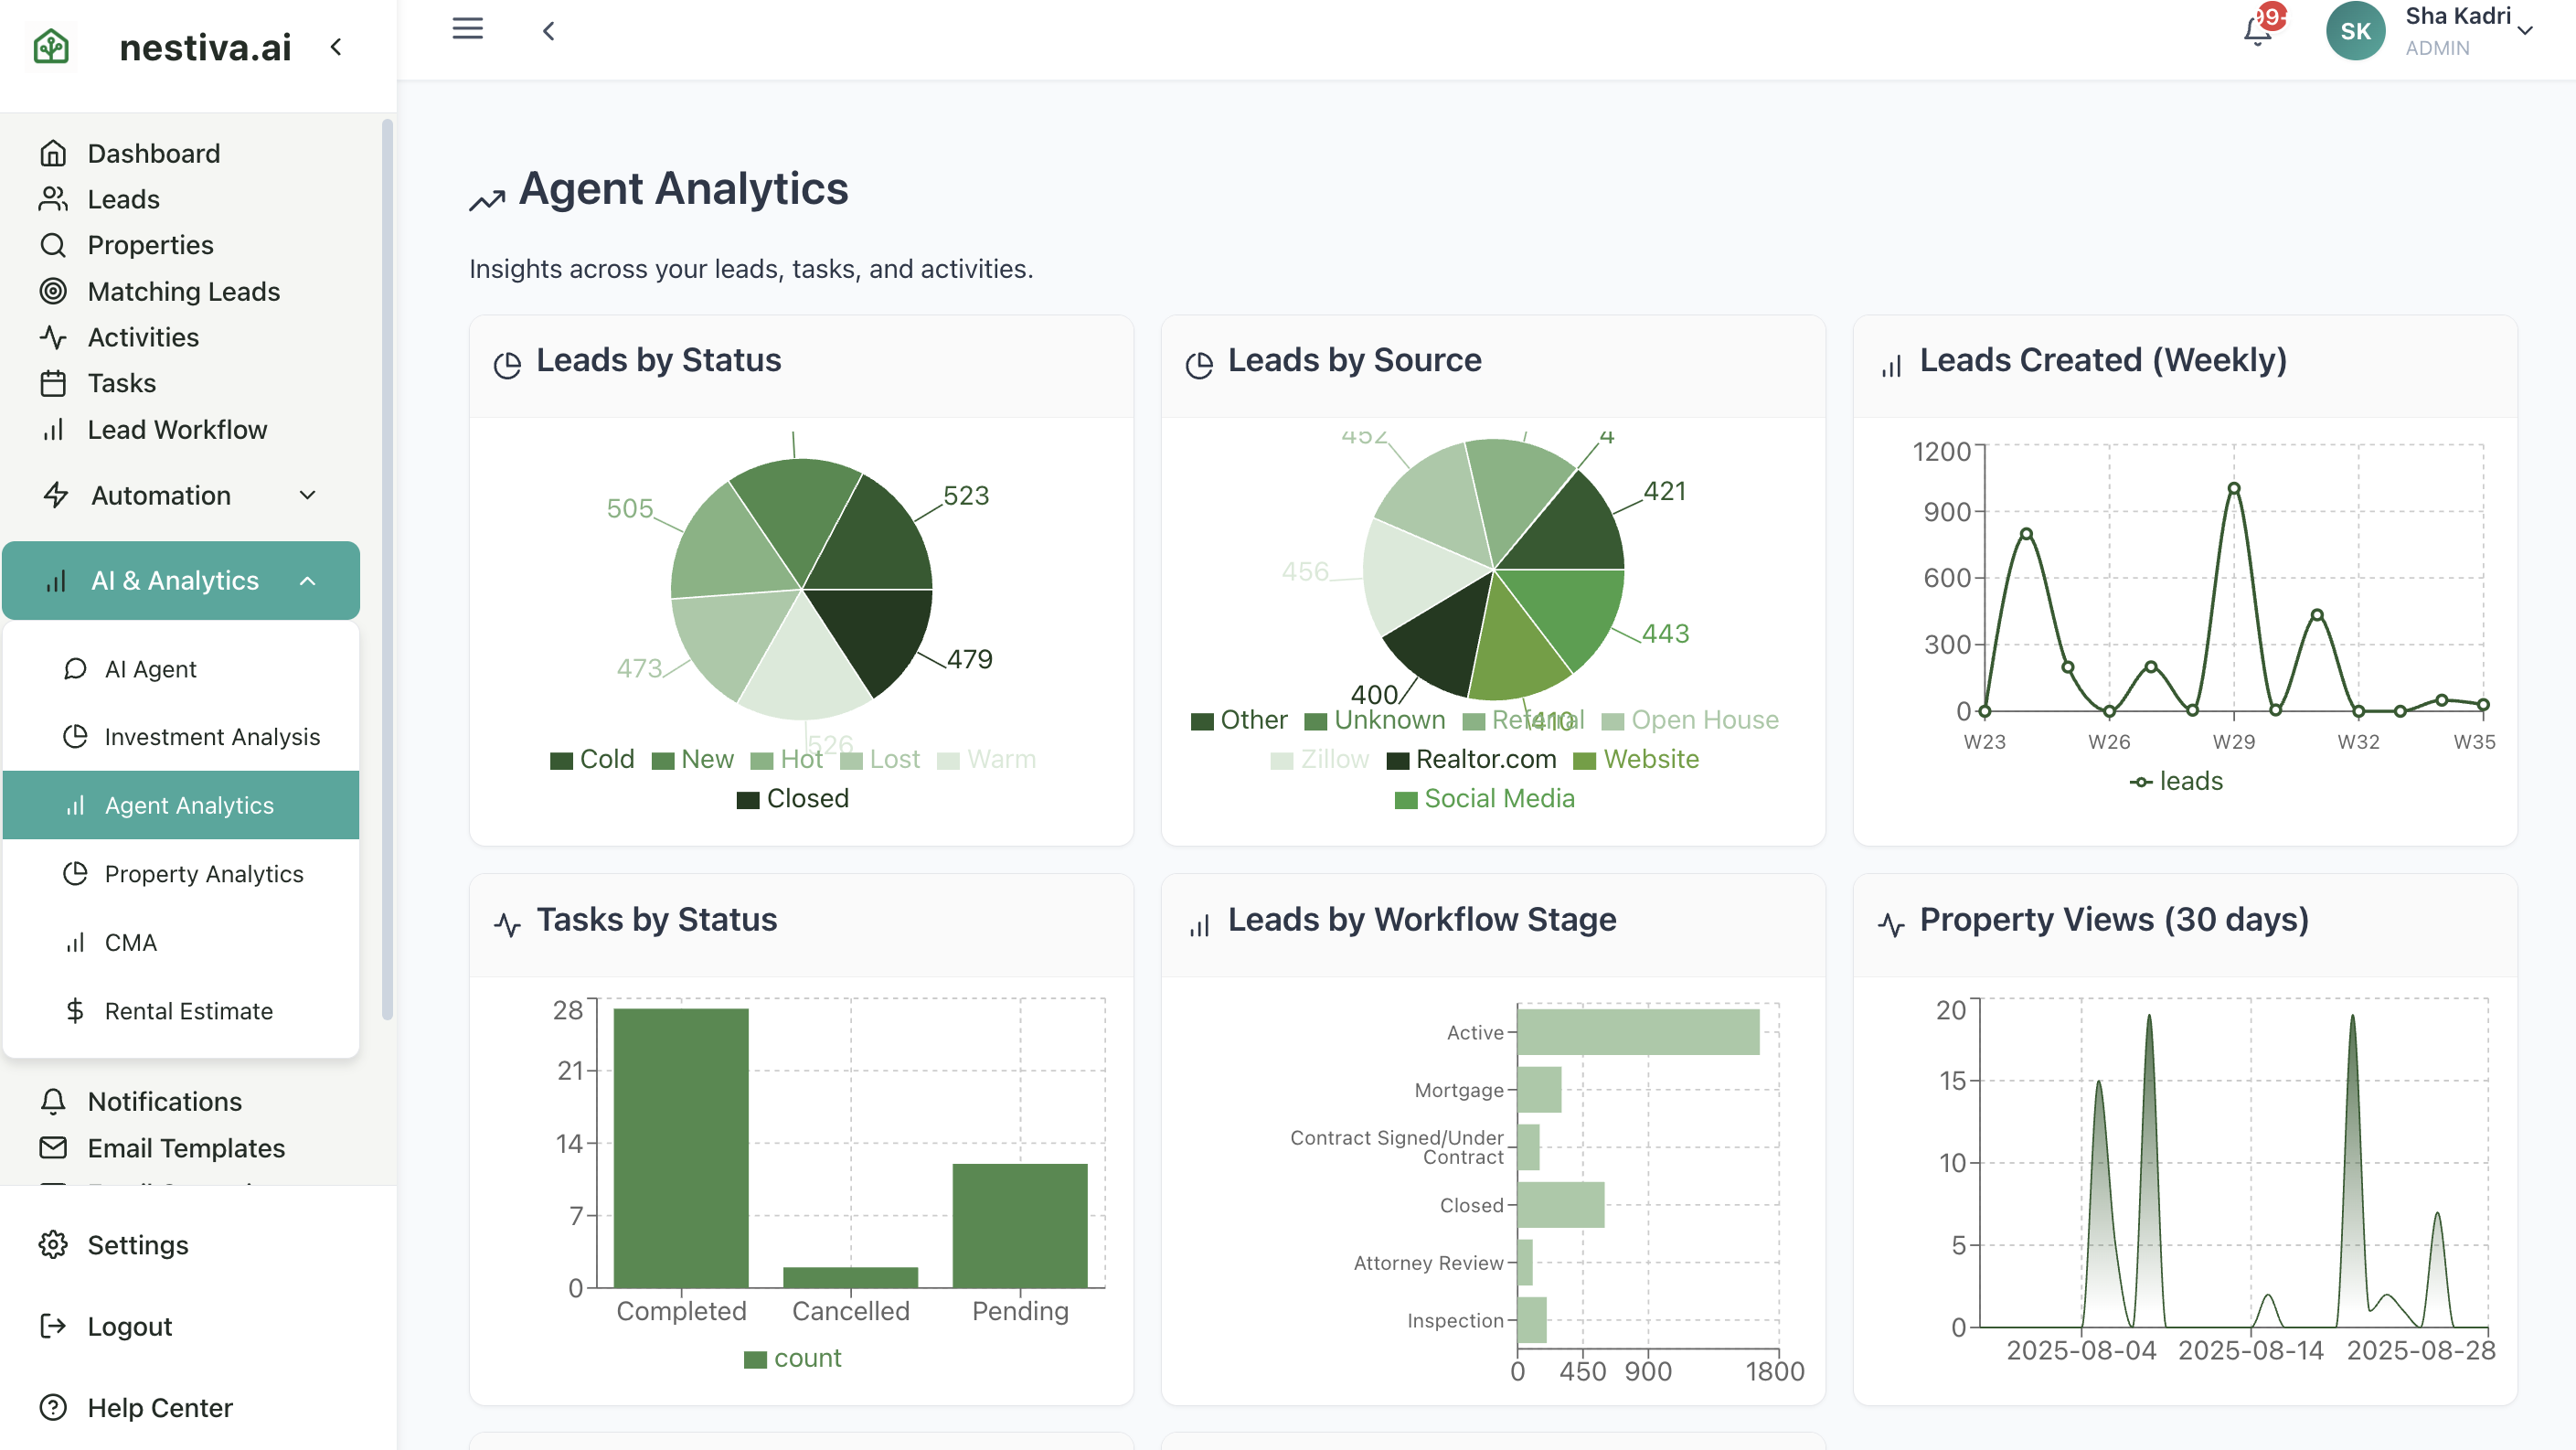Click the Matching Leads target icon

53,291
